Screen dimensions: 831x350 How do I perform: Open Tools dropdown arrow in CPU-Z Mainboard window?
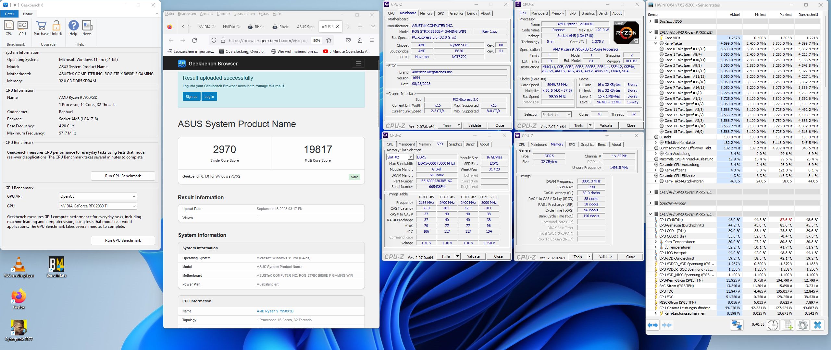coord(459,125)
